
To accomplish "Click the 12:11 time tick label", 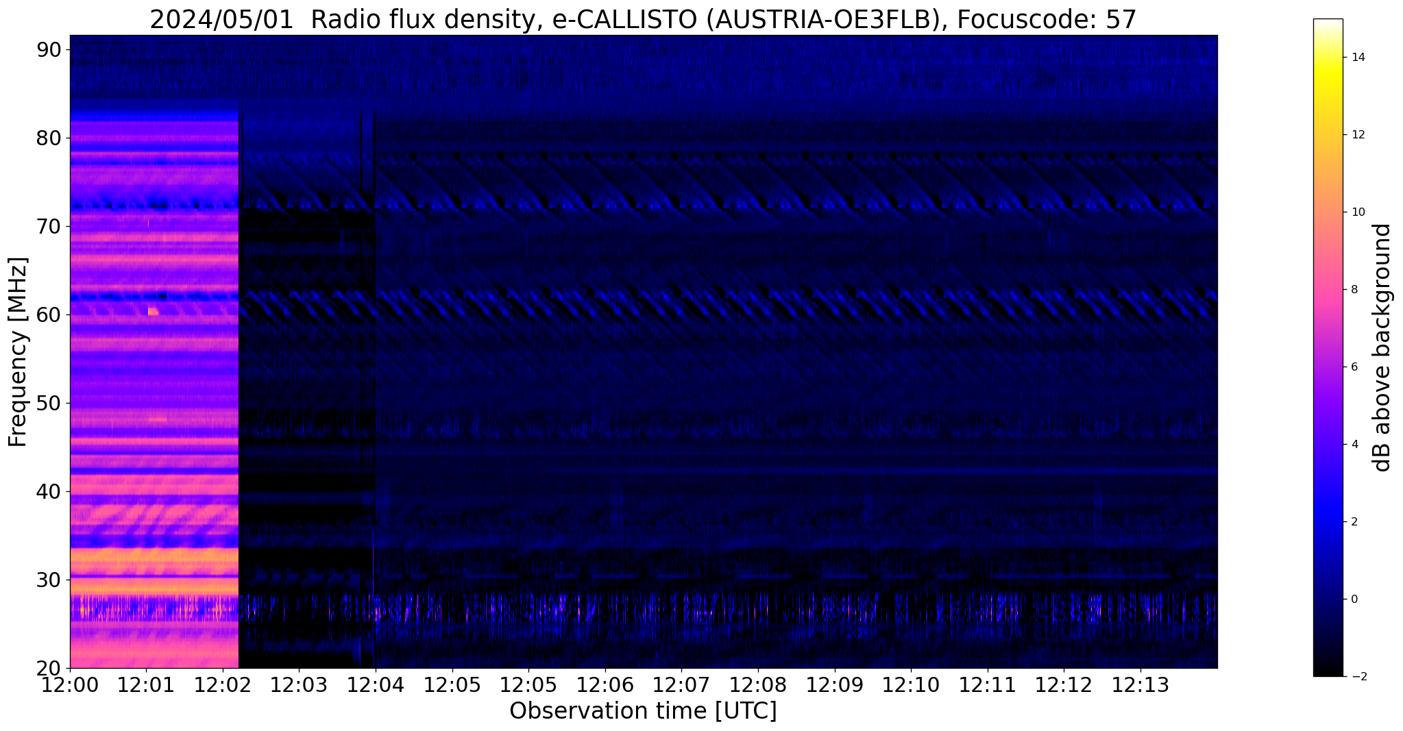I will pos(988,686).
